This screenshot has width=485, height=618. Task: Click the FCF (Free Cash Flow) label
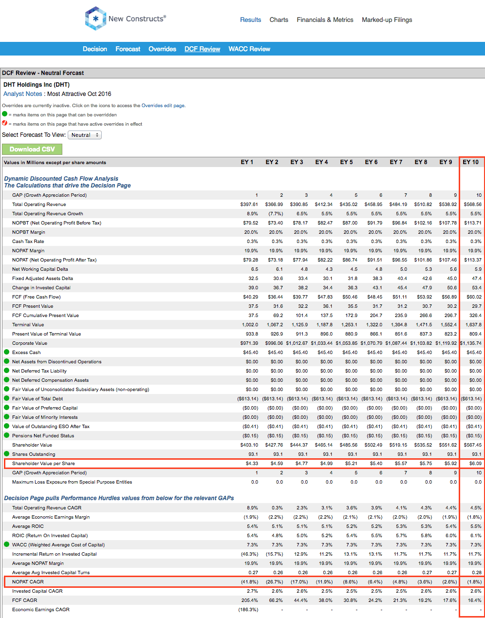(x=37, y=297)
